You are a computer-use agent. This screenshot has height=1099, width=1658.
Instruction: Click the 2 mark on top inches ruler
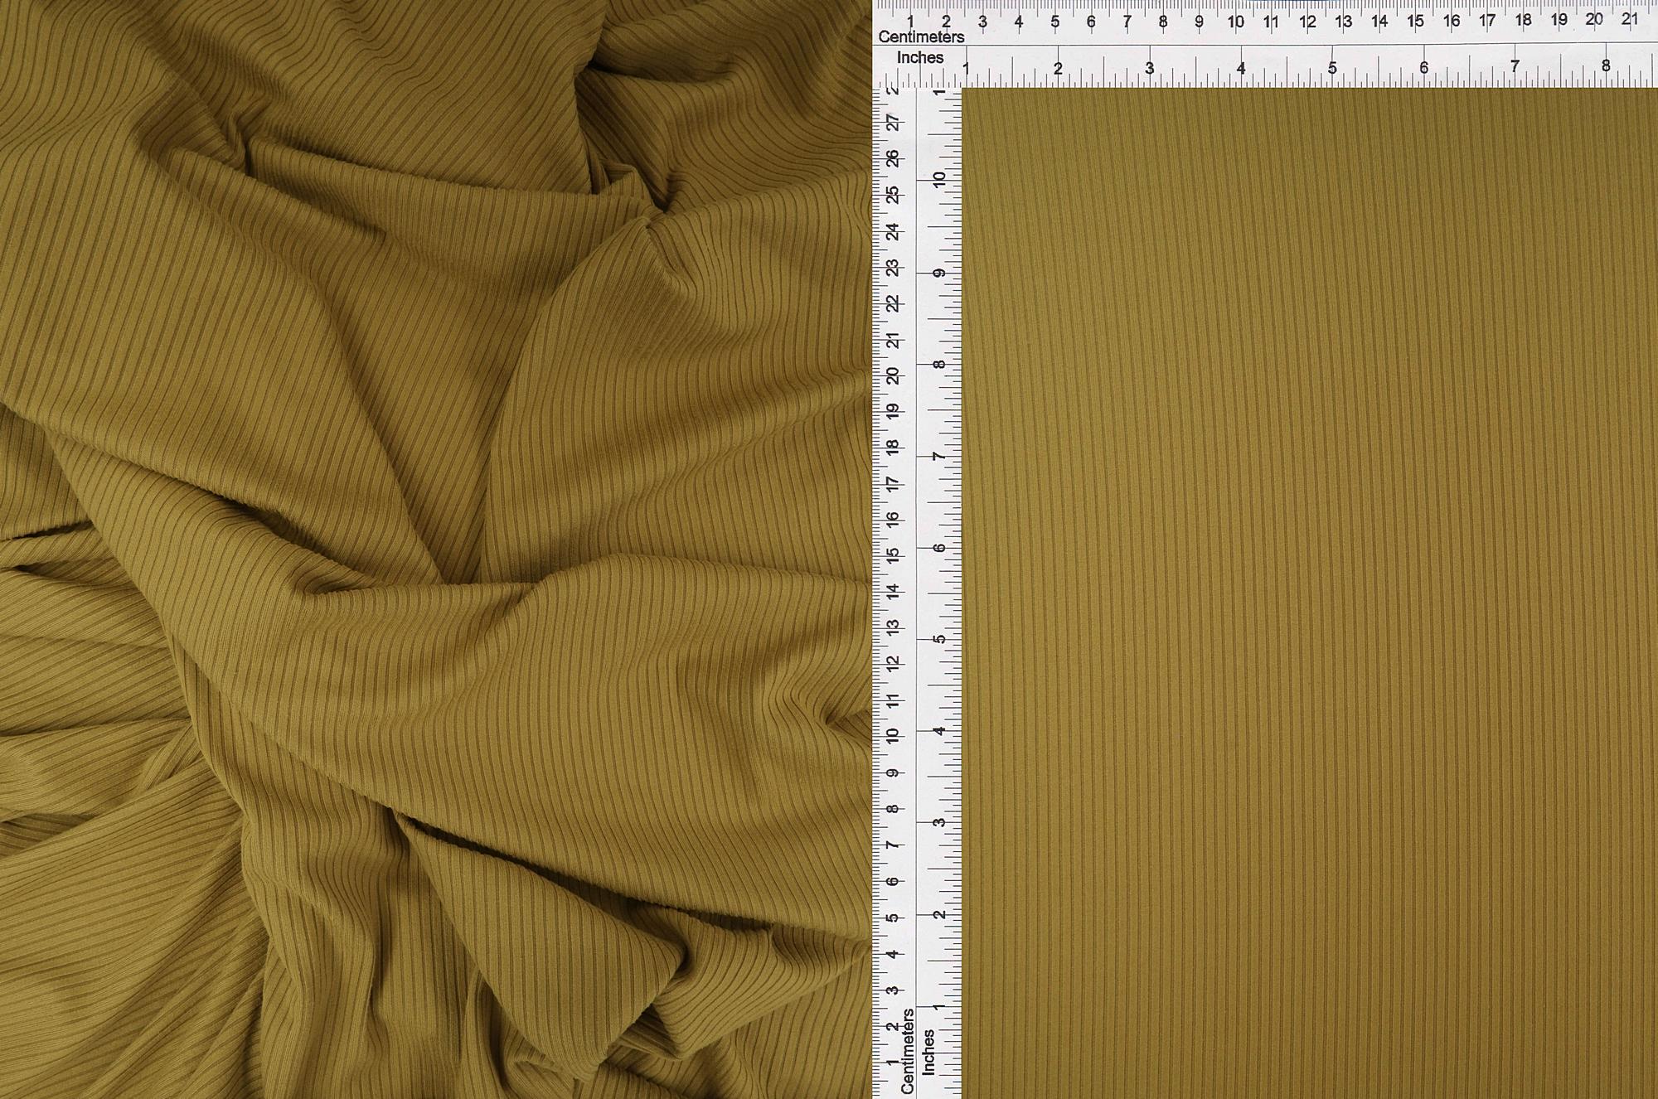tap(1058, 70)
